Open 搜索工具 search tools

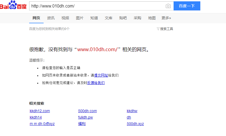point(166,29)
